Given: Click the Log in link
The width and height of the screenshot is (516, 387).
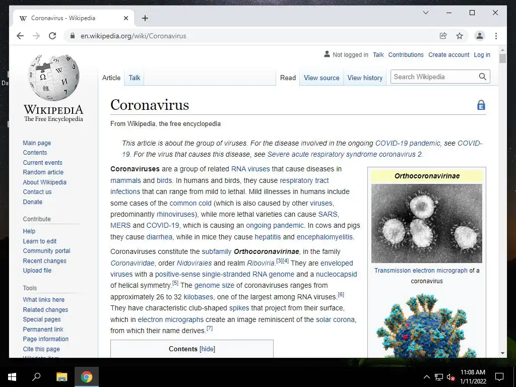Looking at the screenshot, I should click(x=482, y=54).
